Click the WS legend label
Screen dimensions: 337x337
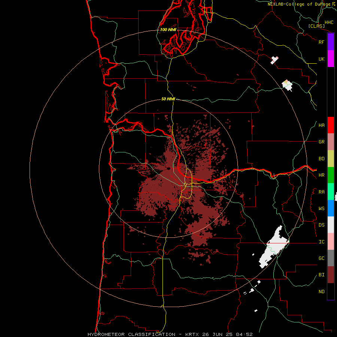coord(321,209)
